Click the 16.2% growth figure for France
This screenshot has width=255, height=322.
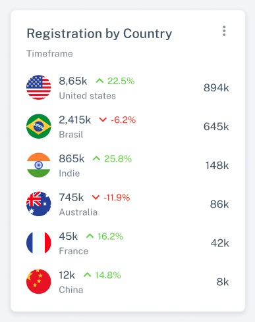(110, 237)
